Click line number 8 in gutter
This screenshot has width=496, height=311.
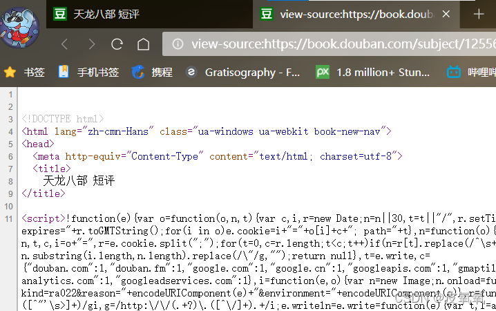pos(11,182)
